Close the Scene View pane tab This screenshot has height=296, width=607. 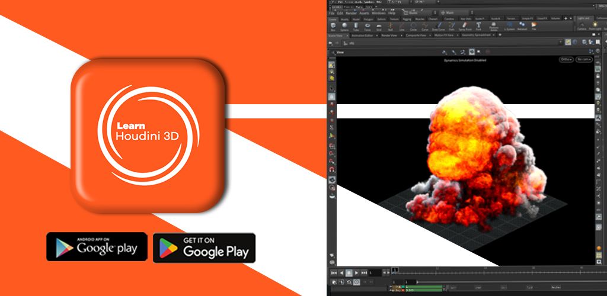click(347, 36)
